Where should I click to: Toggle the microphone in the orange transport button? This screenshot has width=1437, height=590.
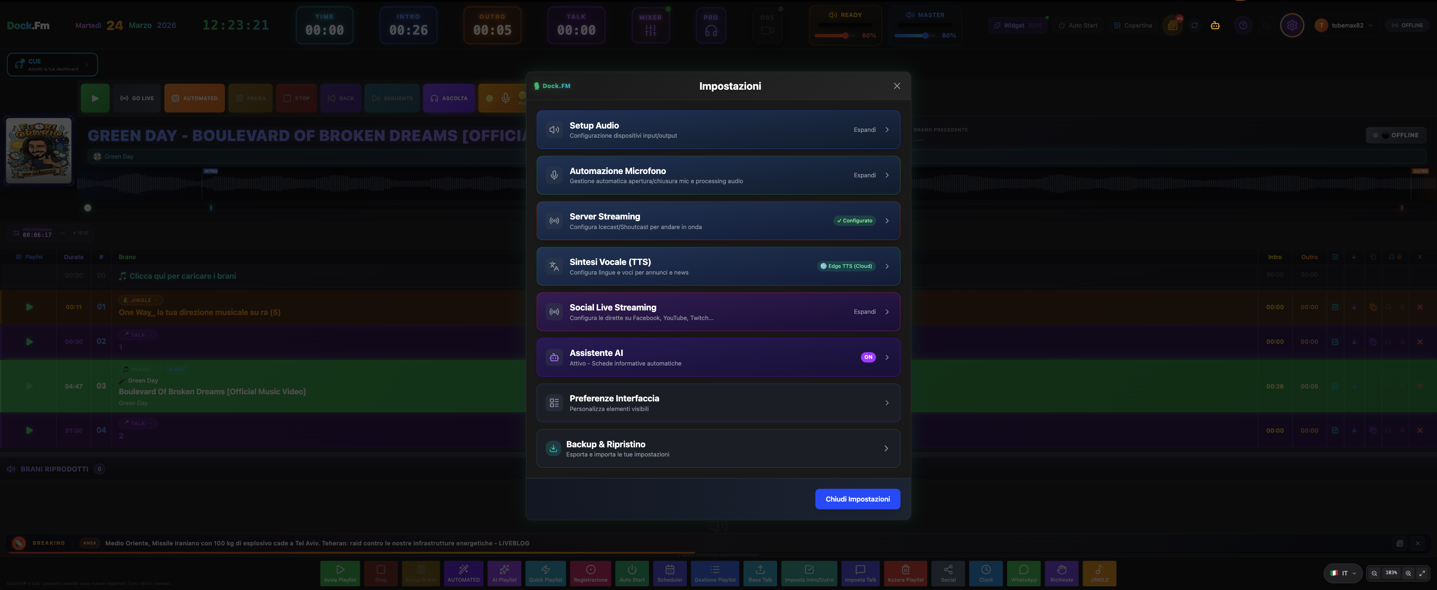pyautogui.click(x=505, y=98)
